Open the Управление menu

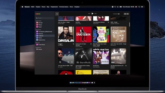(54, 7)
